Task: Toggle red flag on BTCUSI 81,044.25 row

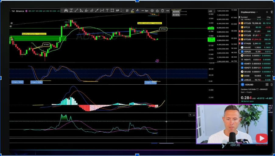Action: tap(239, 39)
